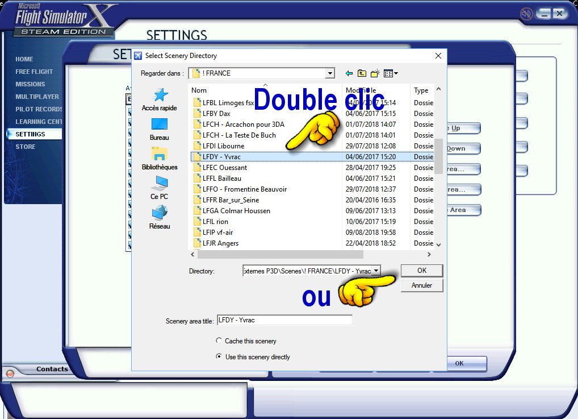Image resolution: width=578 pixels, height=419 pixels.
Task: Select LFDI Libourne folder
Action: (223, 146)
